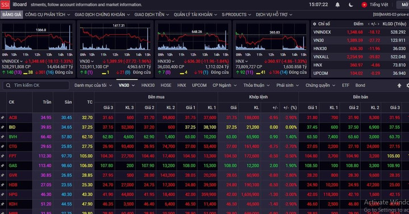This screenshot has height=214, width=409.
Task: Open GAS stock symbol
Action: click(x=12, y=166)
